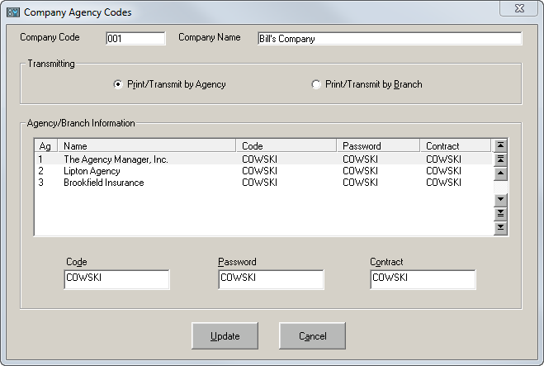Click the page-up scroll button
This screenshot has width=544, height=366.
click(x=499, y=159)
